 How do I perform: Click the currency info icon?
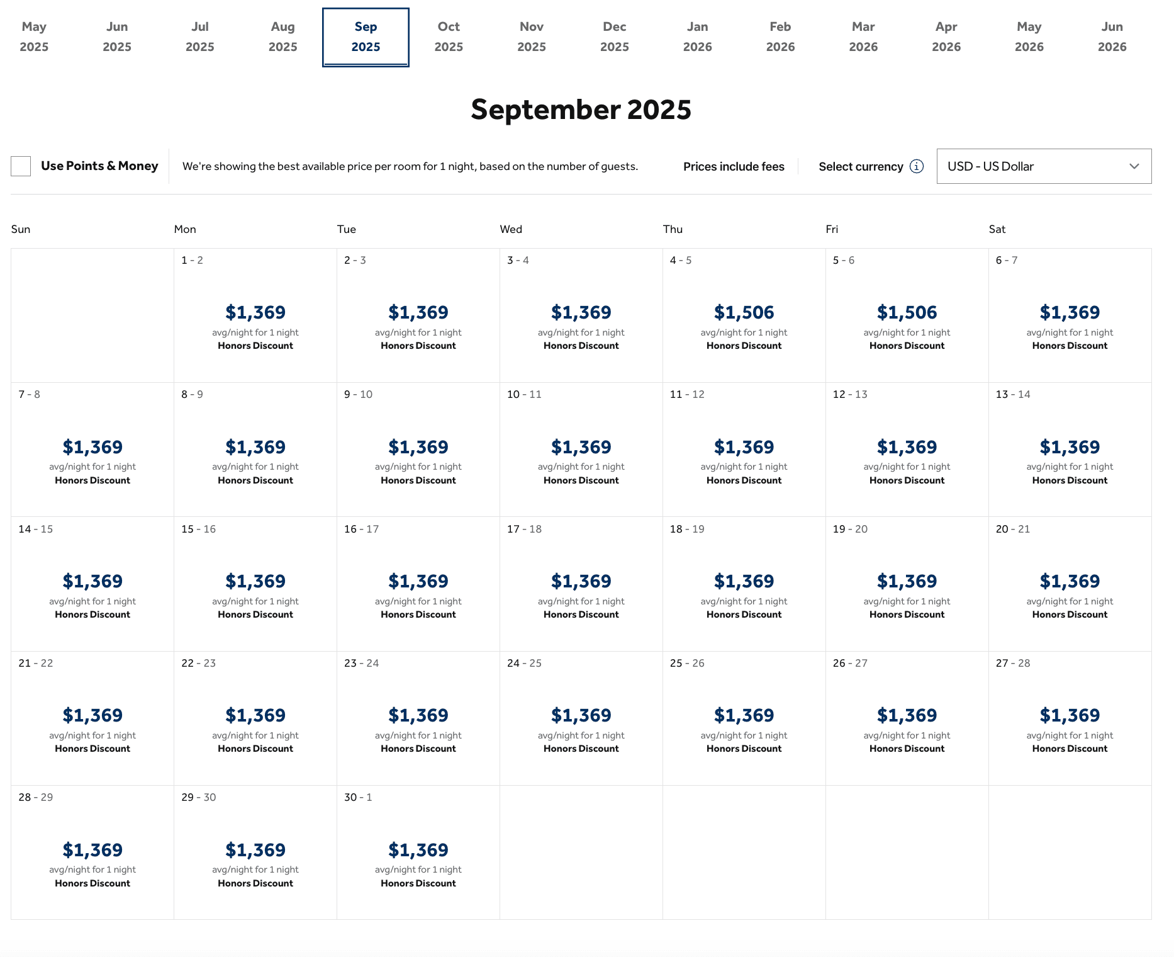(917, 166)
